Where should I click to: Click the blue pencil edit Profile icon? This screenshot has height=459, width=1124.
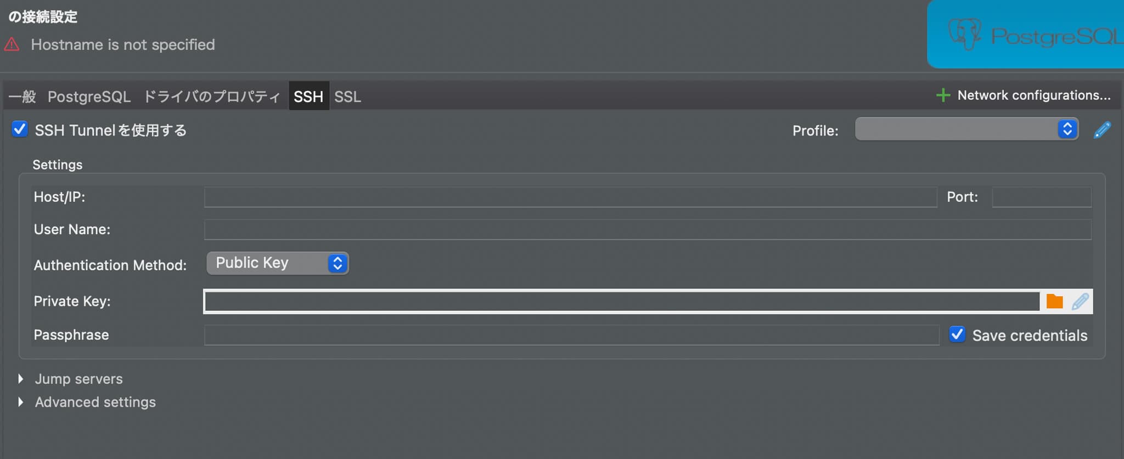1102,130
